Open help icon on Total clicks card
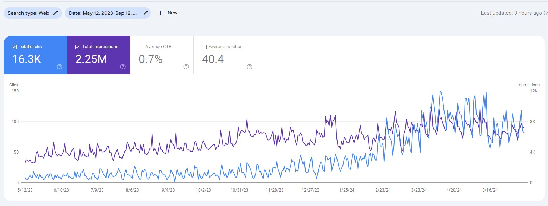Screen dimensions: 548x206 [59, 67]
